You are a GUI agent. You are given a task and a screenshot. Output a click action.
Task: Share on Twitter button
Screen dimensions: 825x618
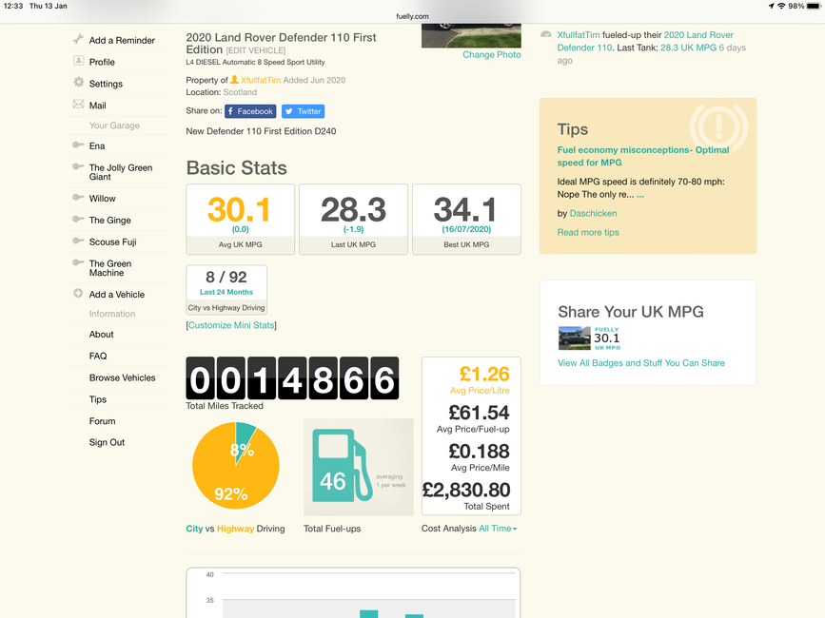[303, 111]
